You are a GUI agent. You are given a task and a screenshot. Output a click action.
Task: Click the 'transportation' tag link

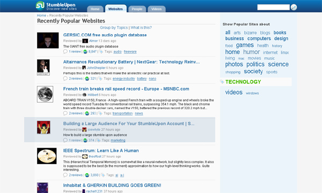122,113
